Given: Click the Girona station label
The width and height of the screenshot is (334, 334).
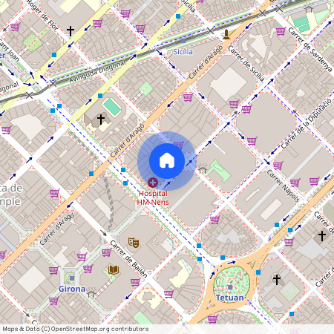Looking at the screenshot, I should click(x=72, y=289).
